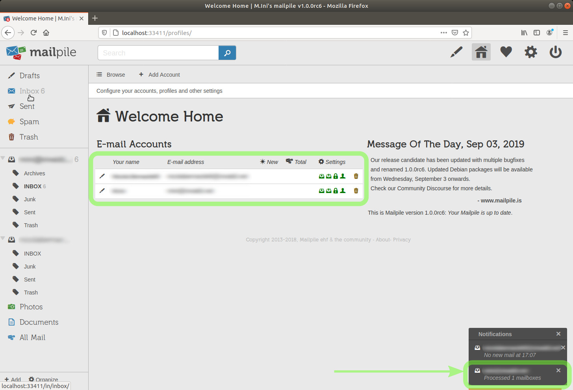Open the second account's INBOX tag
Screen dimensions: 573x390
[x=32, y=254]
